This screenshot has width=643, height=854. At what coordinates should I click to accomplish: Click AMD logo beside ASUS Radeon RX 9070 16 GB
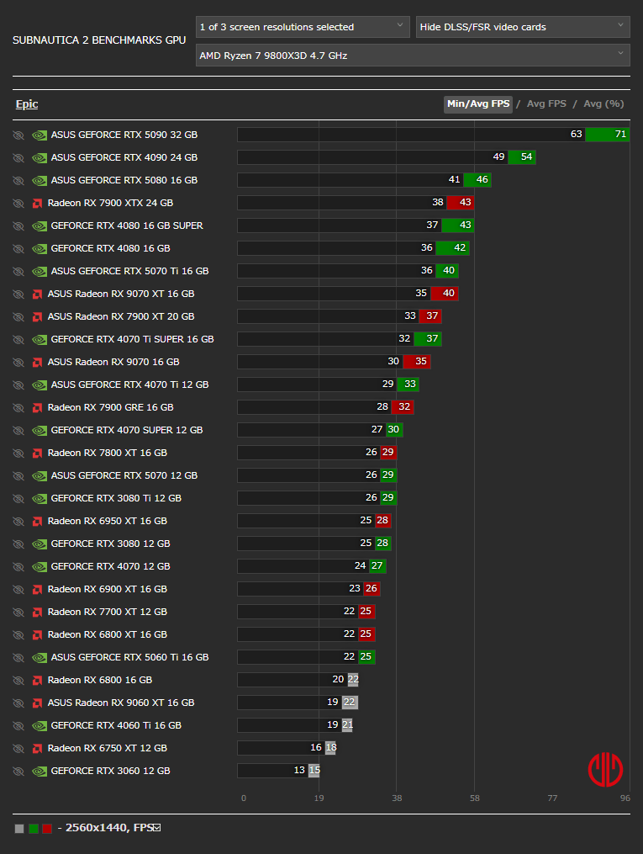coord(37,362)
